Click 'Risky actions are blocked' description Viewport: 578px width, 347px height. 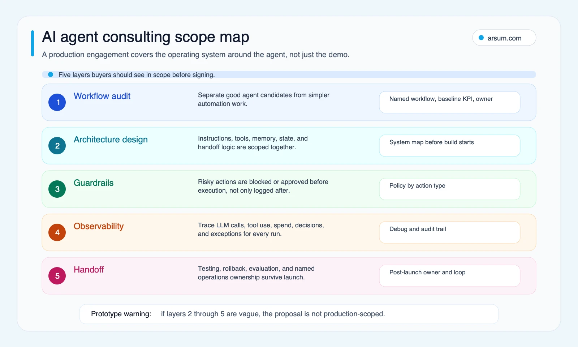point(263,186)
